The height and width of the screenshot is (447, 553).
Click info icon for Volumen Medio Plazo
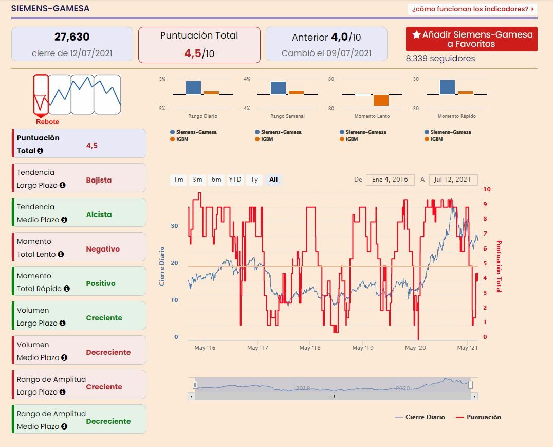[64, 357]
